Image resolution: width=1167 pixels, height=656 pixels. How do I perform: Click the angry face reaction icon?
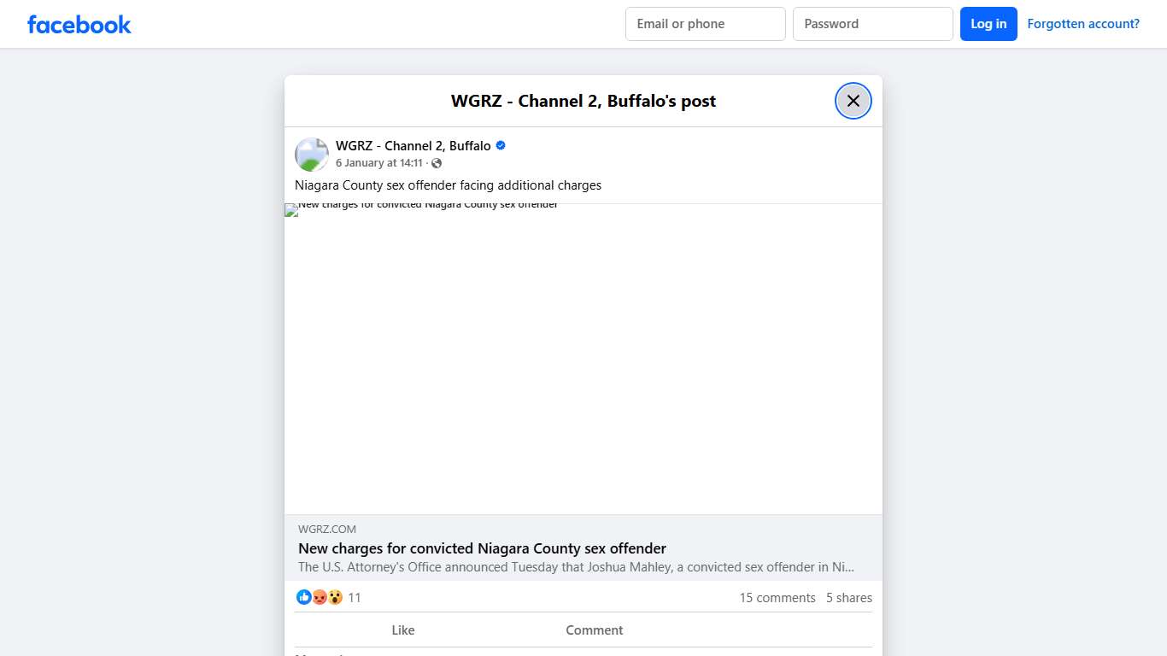[320, 598]
